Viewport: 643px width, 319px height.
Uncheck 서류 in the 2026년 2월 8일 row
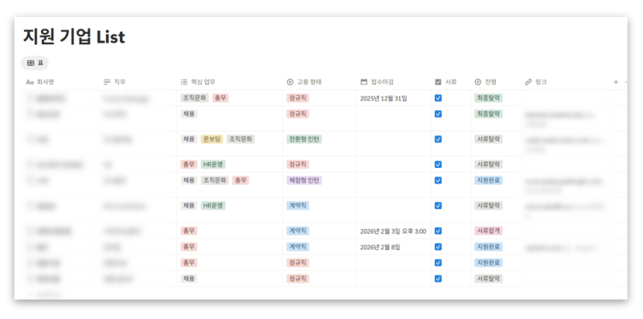(x=438, y=247)
